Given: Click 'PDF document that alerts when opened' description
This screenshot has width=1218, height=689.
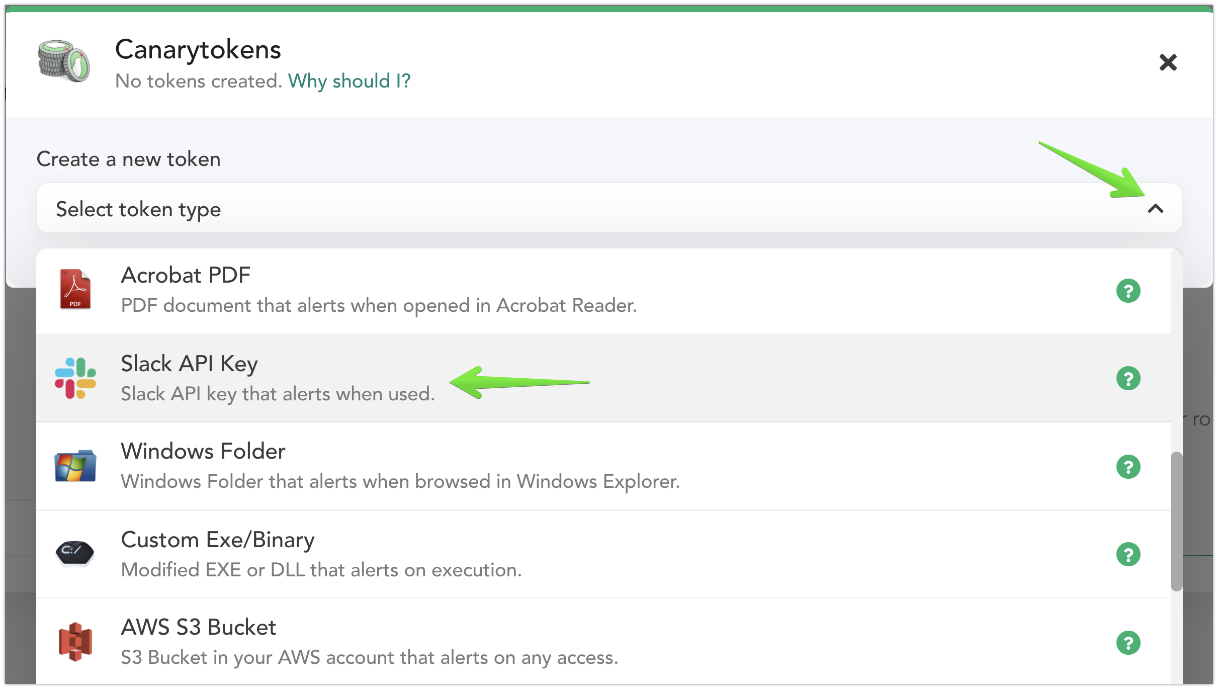Looking at the screenshot, I should pos(379,305).
